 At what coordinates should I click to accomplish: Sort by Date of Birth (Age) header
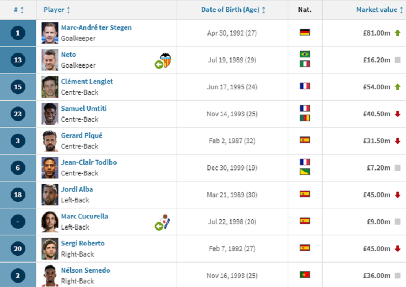tap(233, 10)
